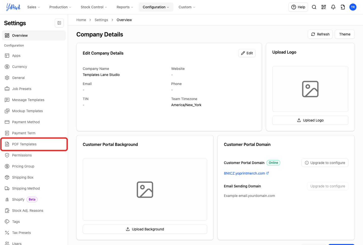Open Stock Adj. Reasons in sidebar

click(34, 211)
